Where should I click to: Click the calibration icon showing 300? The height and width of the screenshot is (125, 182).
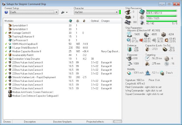coord(128,22)
